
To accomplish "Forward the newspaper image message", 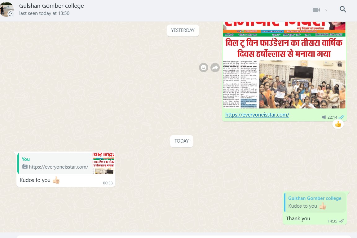I will (215, 68).
